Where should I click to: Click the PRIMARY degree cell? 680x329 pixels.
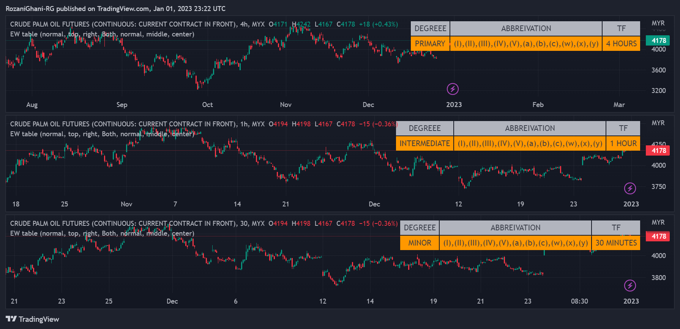click(x=430, y=44)
